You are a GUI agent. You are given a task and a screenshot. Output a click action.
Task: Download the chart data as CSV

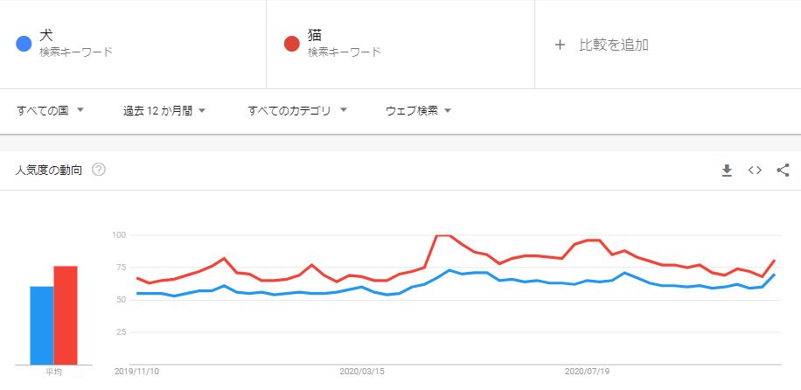[727, 171]
